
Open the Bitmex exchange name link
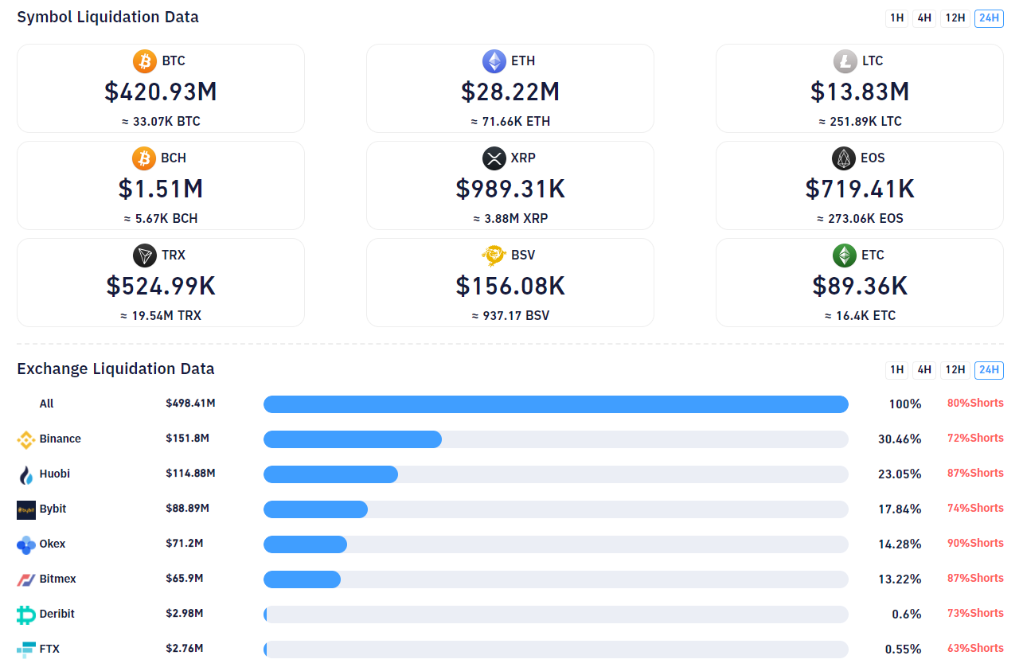pyautogui.click(x=58, y=579)
